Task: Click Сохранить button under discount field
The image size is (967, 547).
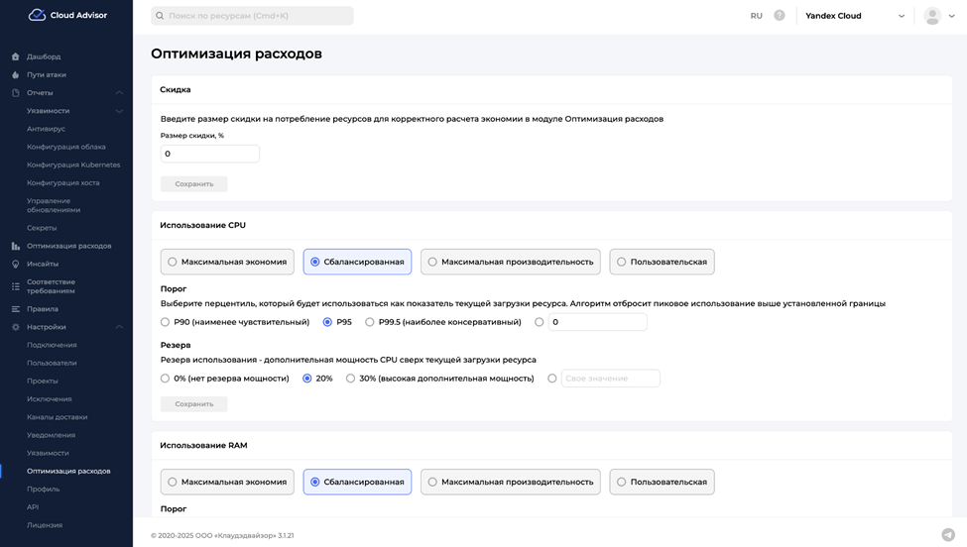Action: pyautogui.click(x=194, y=184)
